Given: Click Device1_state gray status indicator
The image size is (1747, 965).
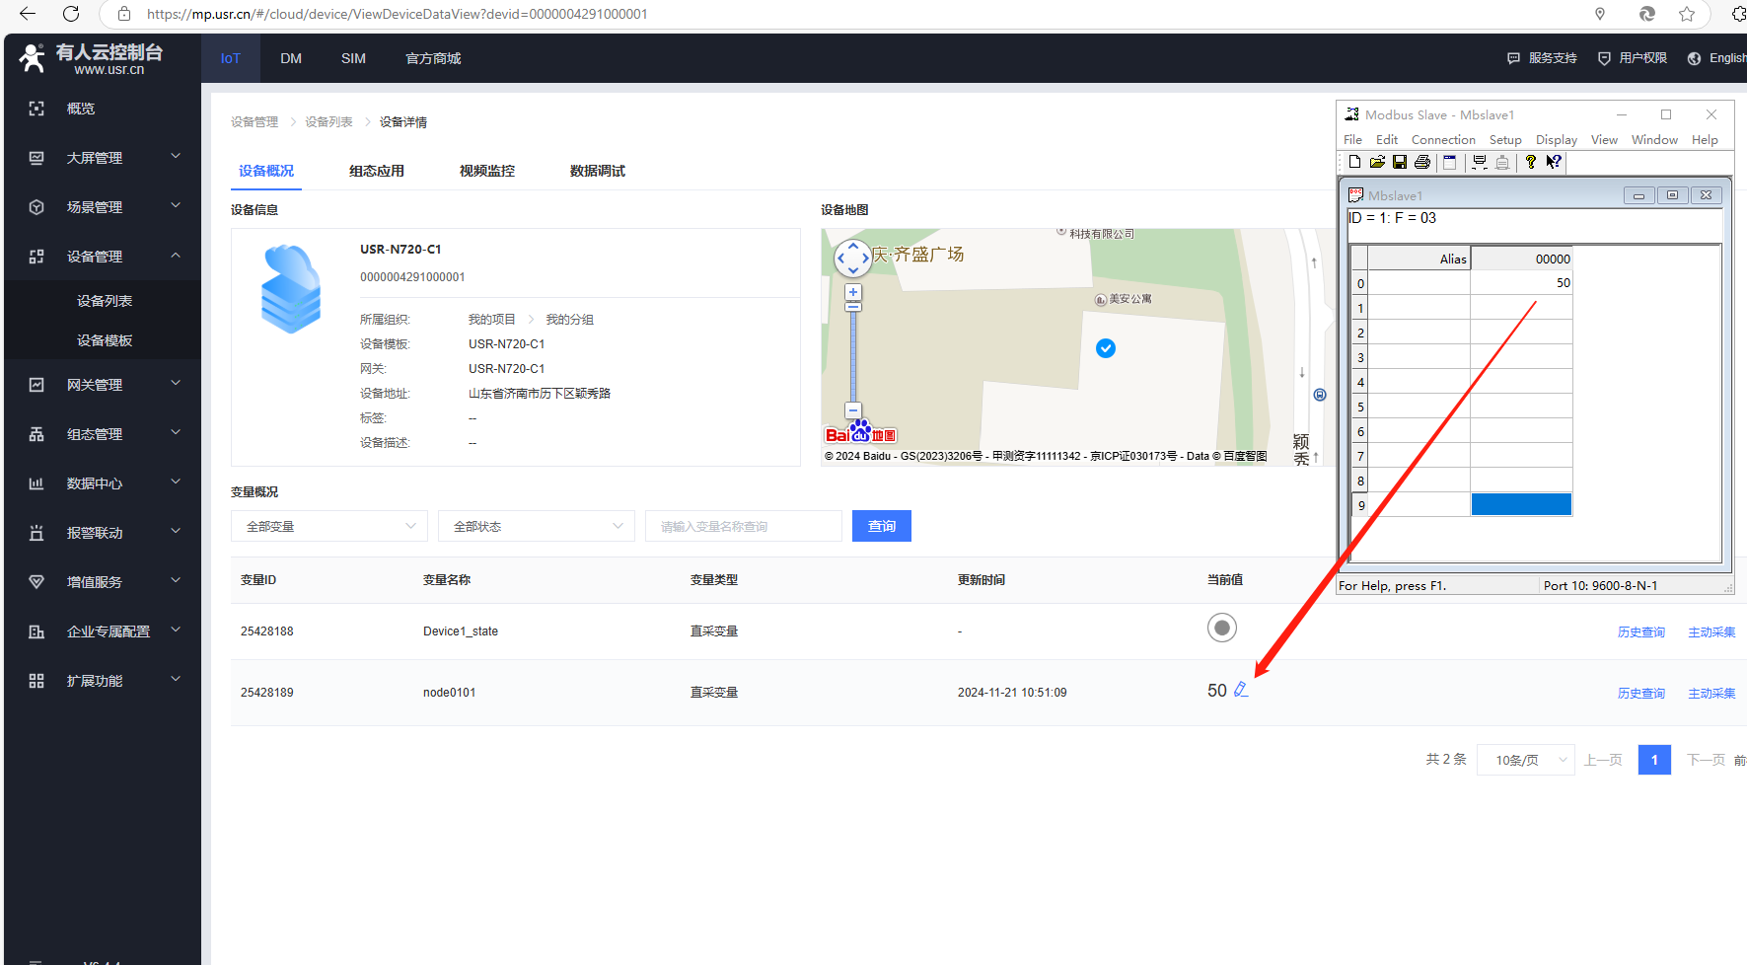Looking at the screenshot, I should tap(1222, 628).
